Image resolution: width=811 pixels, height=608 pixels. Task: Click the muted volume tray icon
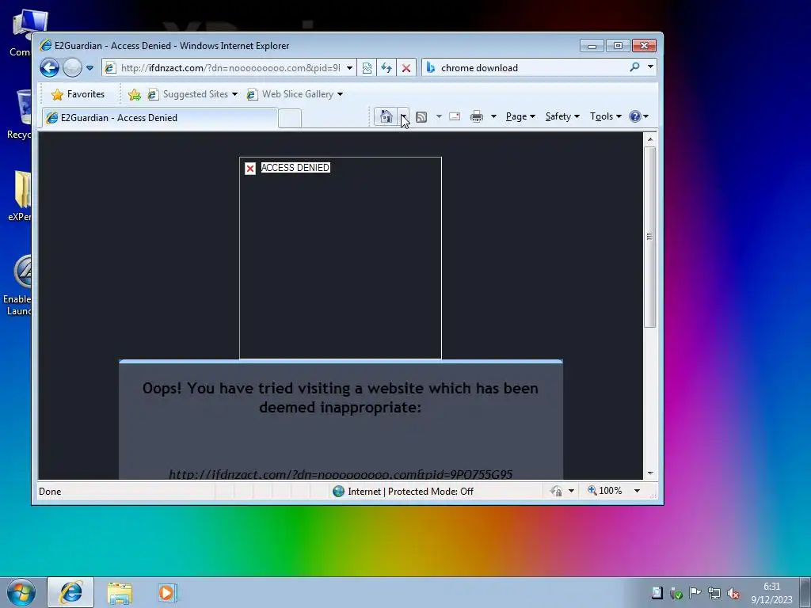point(733,593)
